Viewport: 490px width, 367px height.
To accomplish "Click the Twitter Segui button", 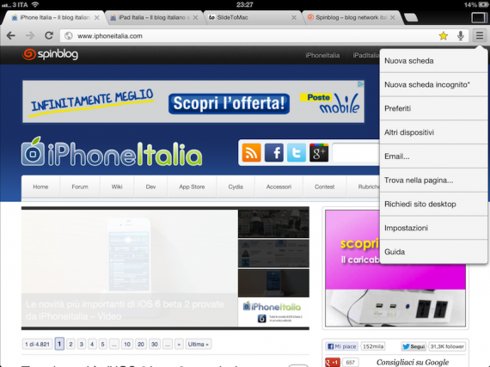I will pyautogui.click(x=413, y=346).
